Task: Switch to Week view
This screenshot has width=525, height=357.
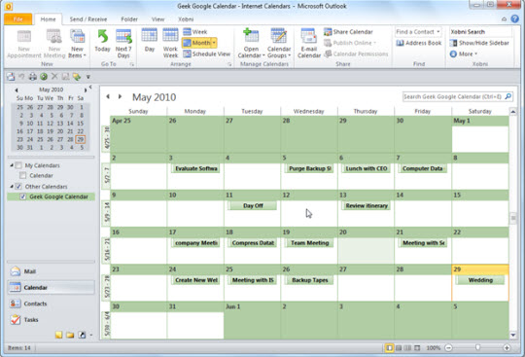Action: (195, 32)
